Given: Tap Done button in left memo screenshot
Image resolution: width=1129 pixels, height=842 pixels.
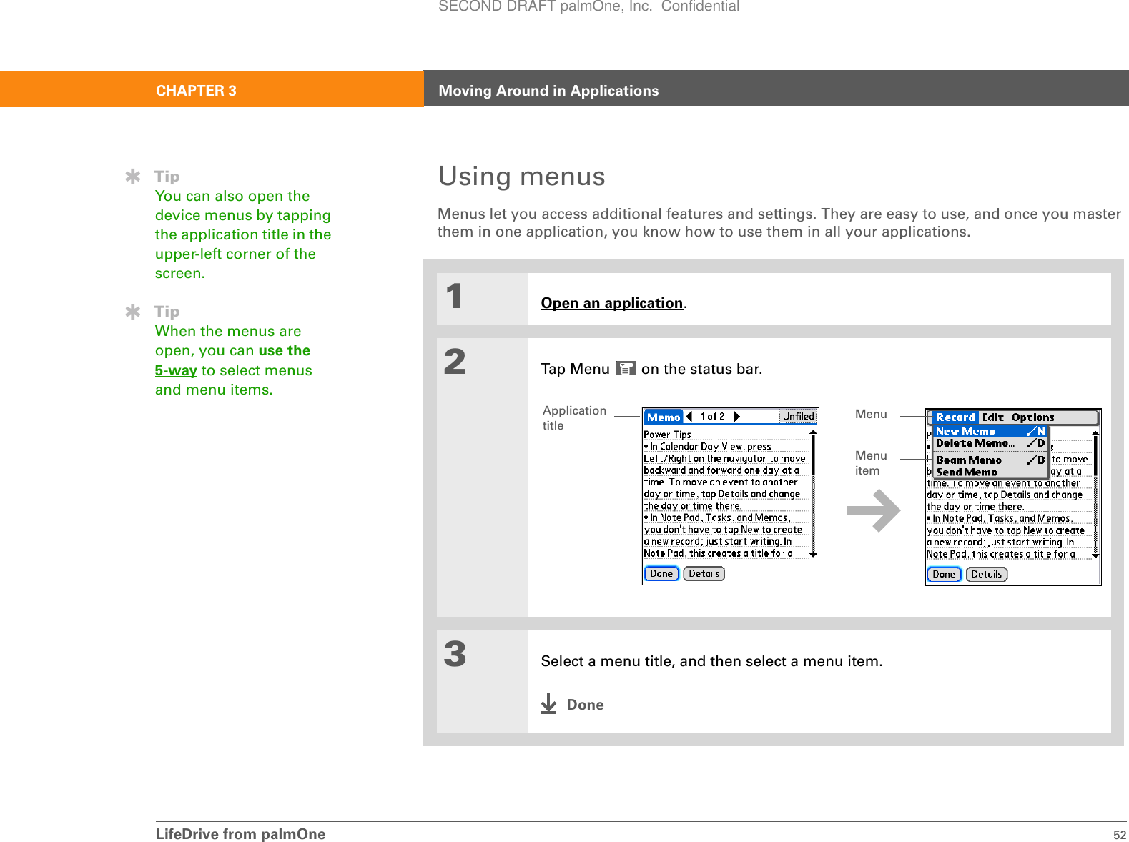Looking at the screenshot, I should pos(661,574).
